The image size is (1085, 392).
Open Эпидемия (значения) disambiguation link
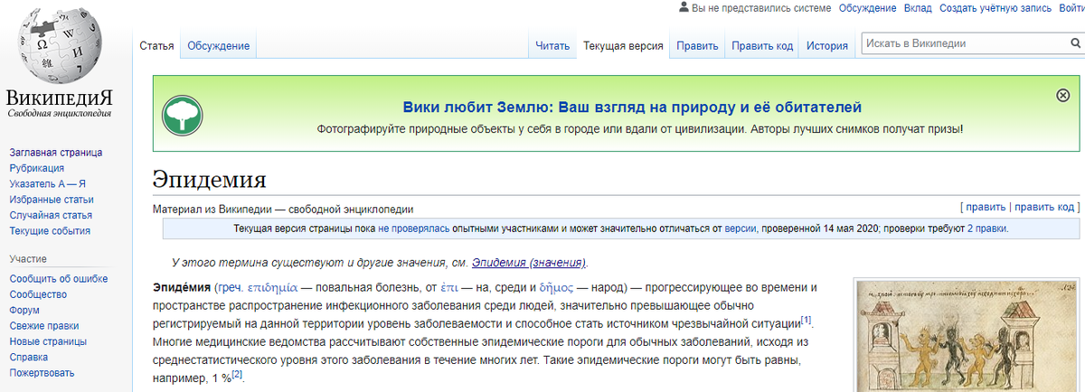(x=529, y=263)
